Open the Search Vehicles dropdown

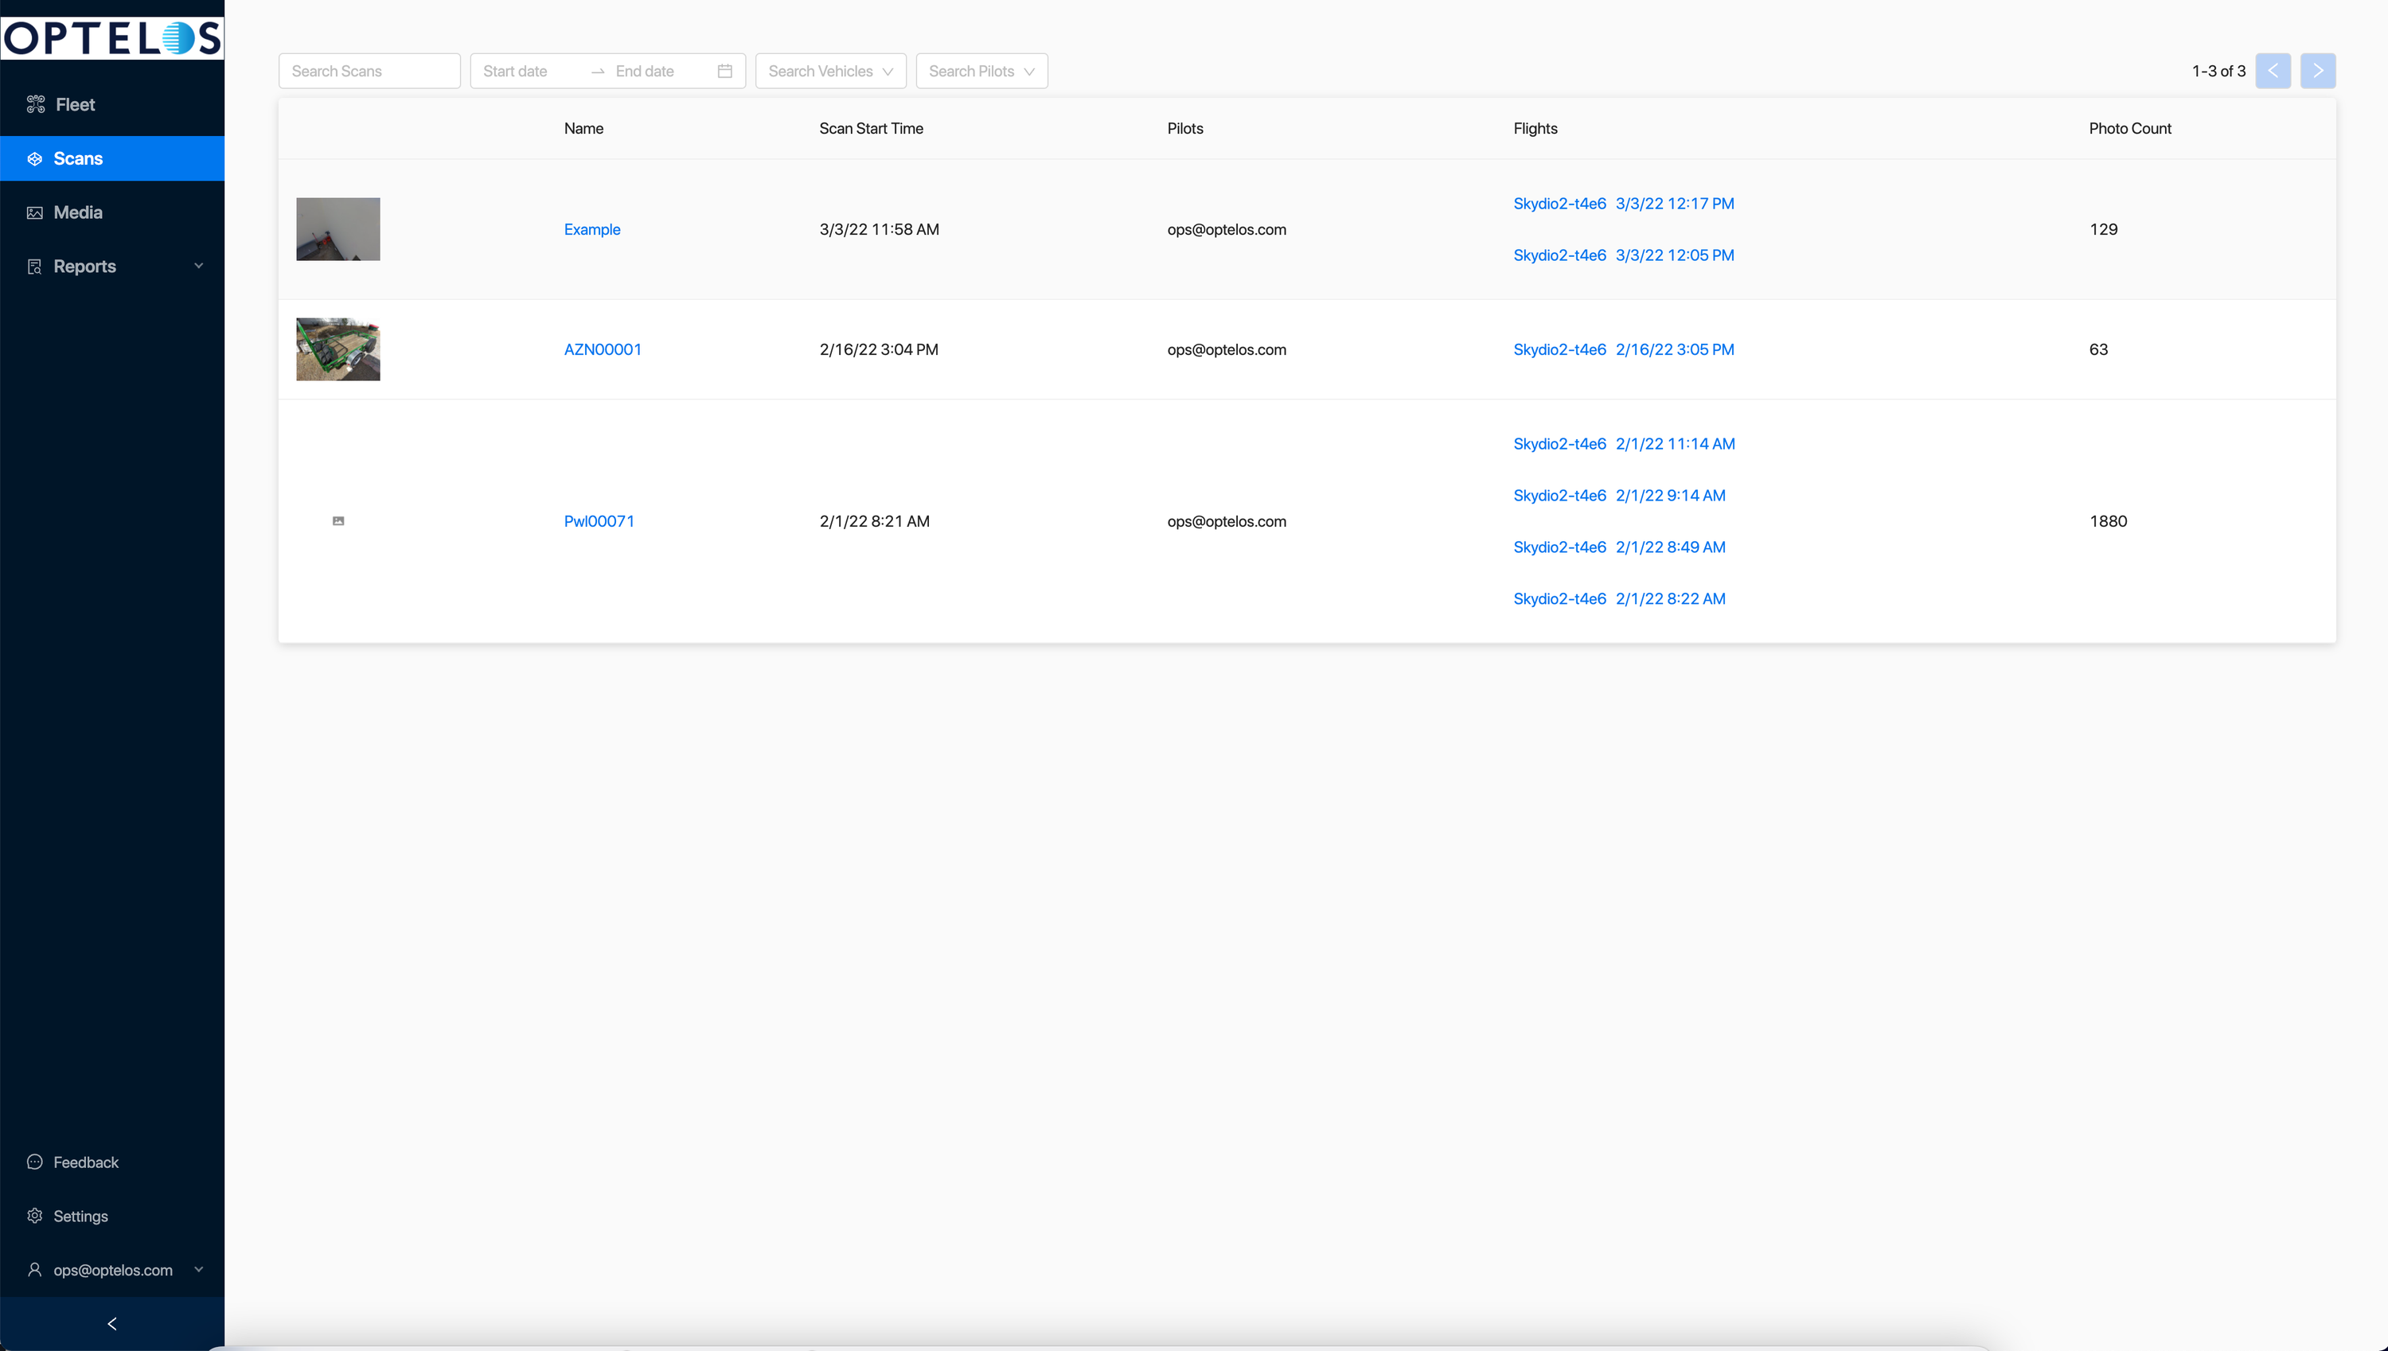pyautogui.click(x=829, y=72)
